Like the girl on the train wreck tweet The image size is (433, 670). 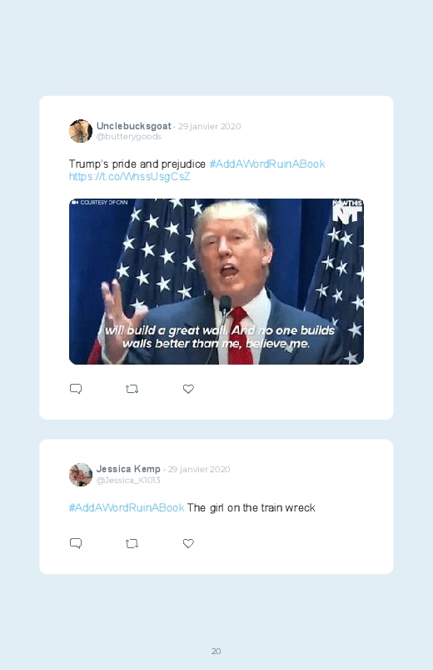coord(188,543)
